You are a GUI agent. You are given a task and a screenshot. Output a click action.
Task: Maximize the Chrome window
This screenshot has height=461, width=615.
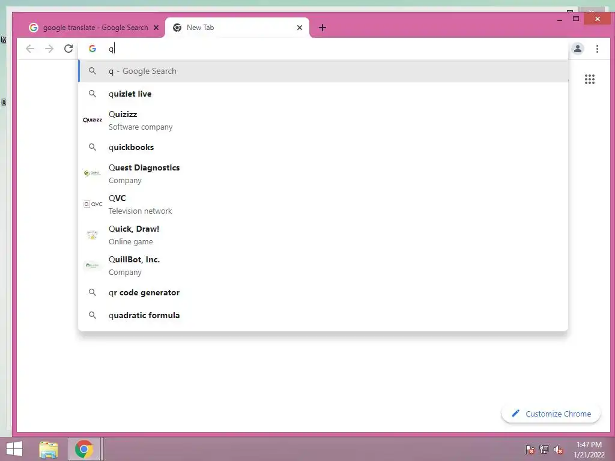(x=576, y=19)
